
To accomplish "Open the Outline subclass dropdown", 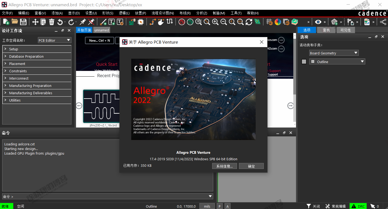I will pyautogui.click(x=337, y=62).
